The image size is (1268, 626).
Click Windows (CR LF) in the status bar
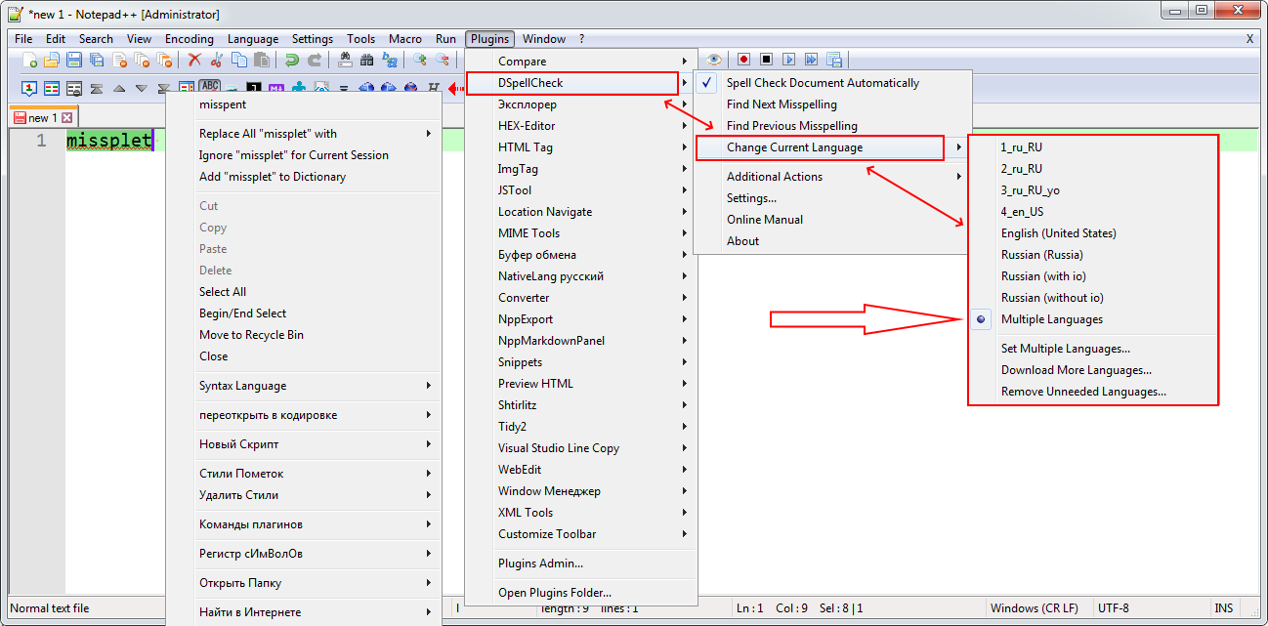[1035, 608]
